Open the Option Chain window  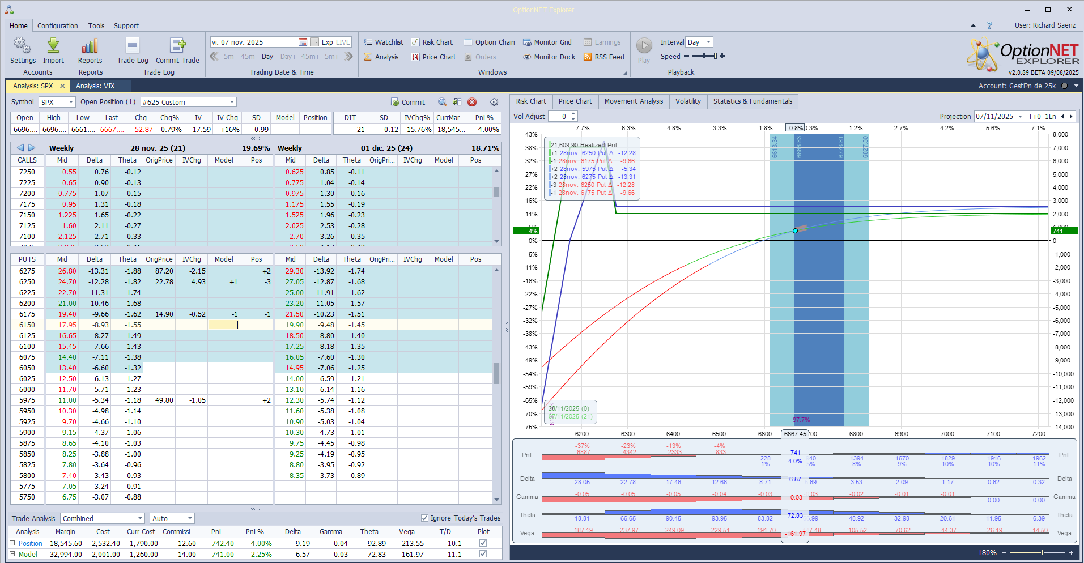(x=490, y=42)
